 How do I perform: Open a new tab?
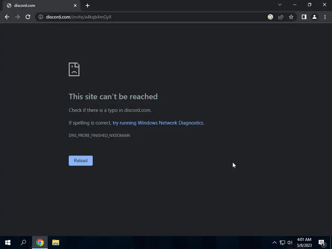click(x=88, y=6)
